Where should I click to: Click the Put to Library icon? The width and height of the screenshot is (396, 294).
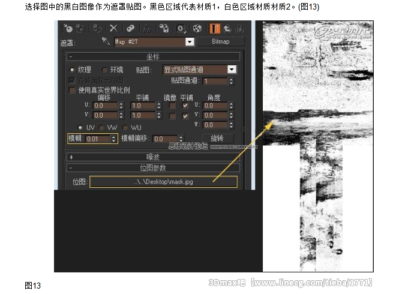tap(164, 28)
